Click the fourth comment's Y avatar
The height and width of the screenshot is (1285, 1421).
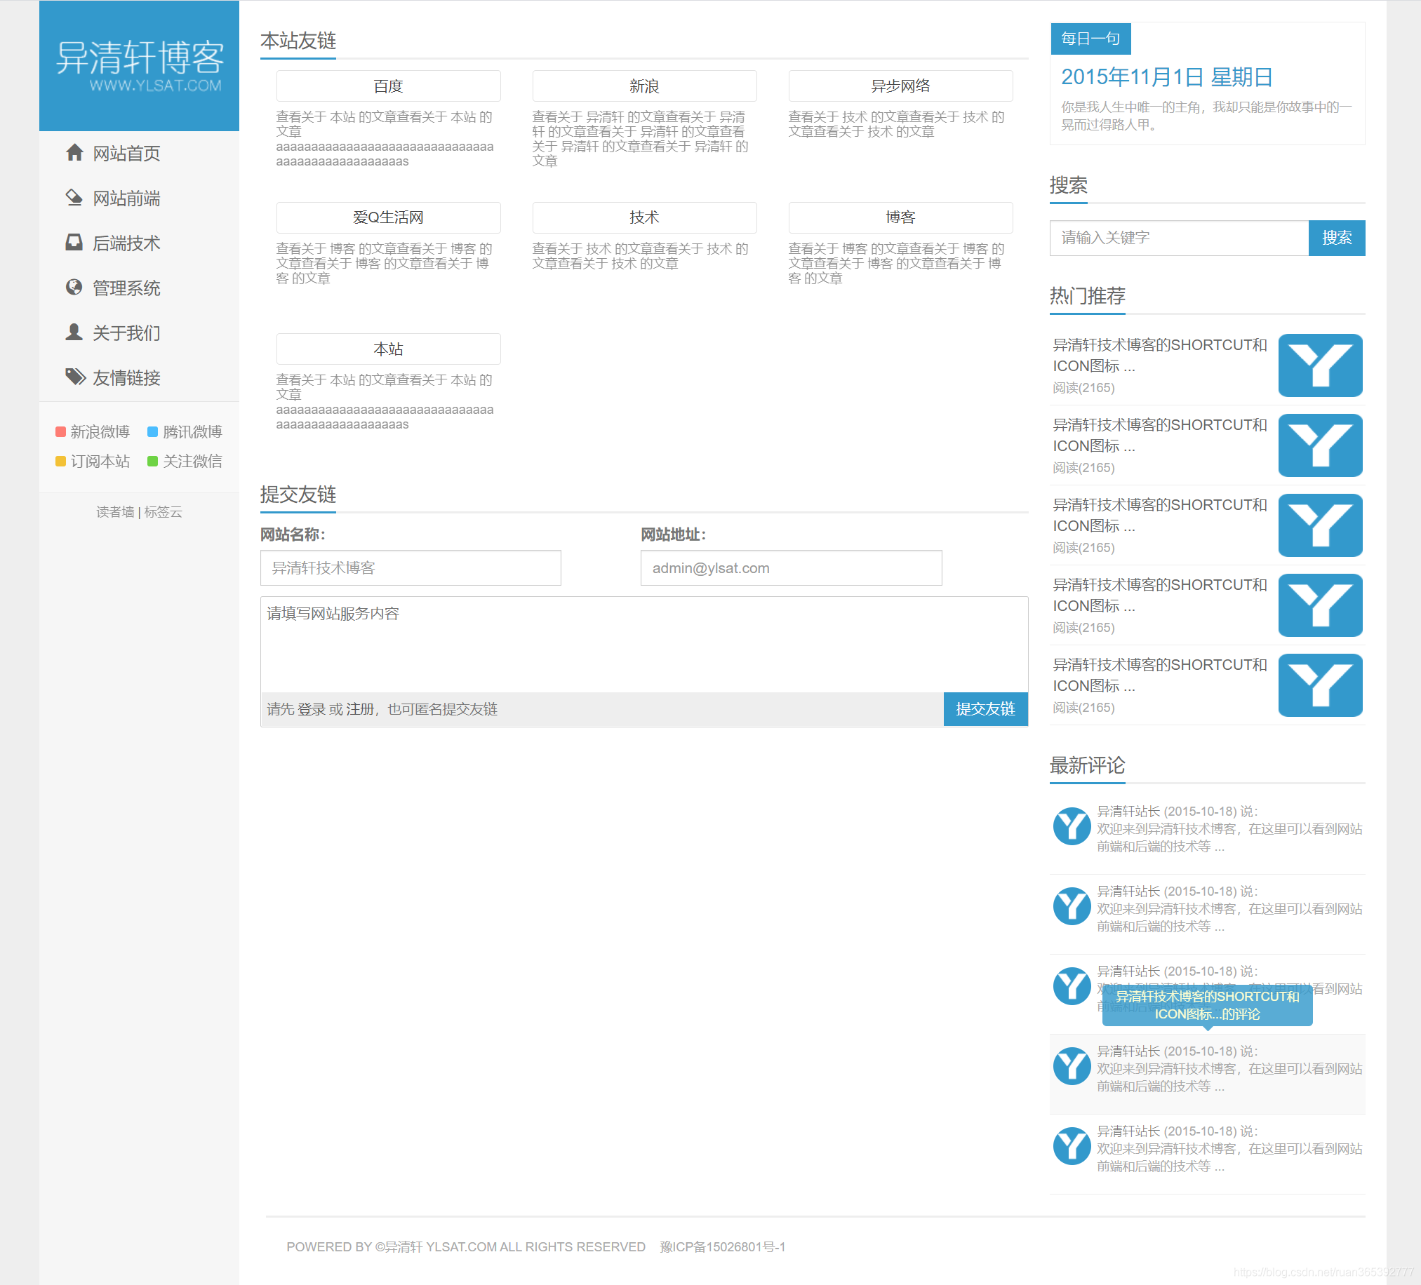pyautogui.click(x=1072, y=1066)
